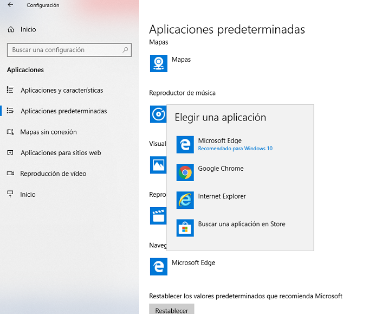Open Reproducción de vídeo settings
The height and width of the screenshot is (314, 369).
point(53,174)
